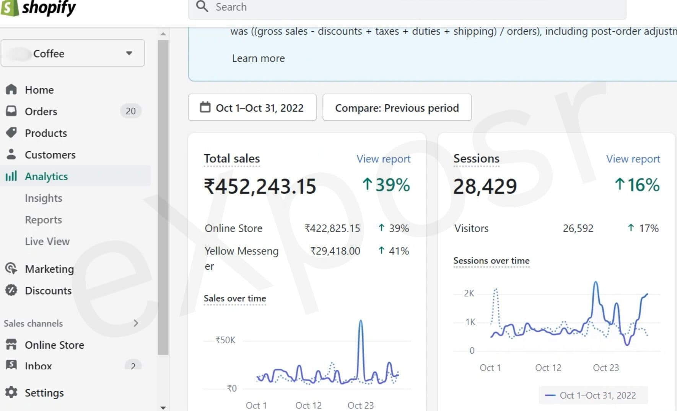Click the Inbox channel icon
677x411 pixels.
coord(11,365)
